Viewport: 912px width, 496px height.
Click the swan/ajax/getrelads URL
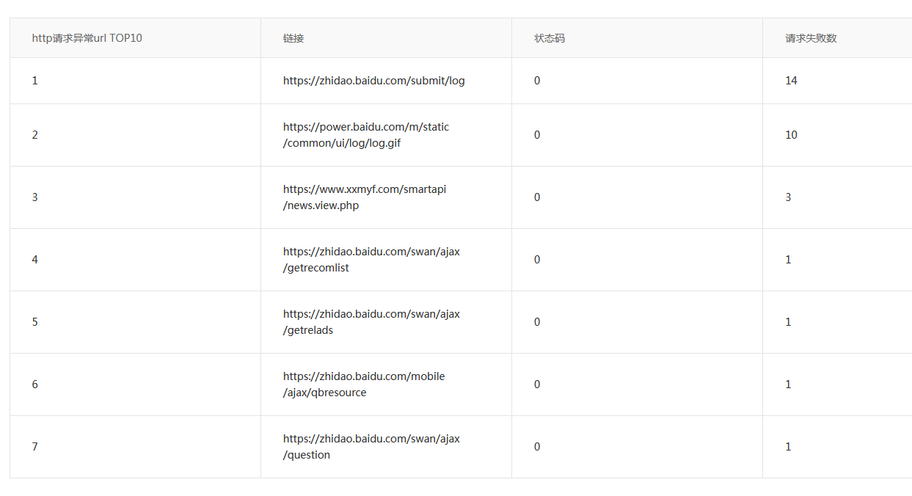coord(371,322)
